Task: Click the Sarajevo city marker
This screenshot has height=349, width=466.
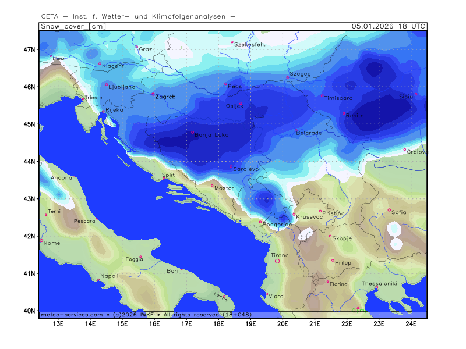Action: (x=231, y=167)
